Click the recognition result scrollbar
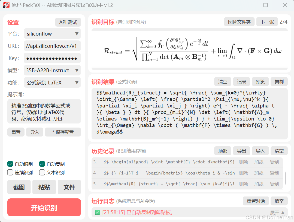Screen dimensions: 294x222 (282, 115)
